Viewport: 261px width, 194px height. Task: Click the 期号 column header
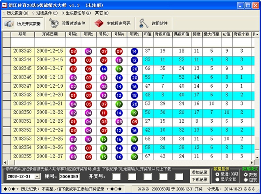click(x=23, y=34)
